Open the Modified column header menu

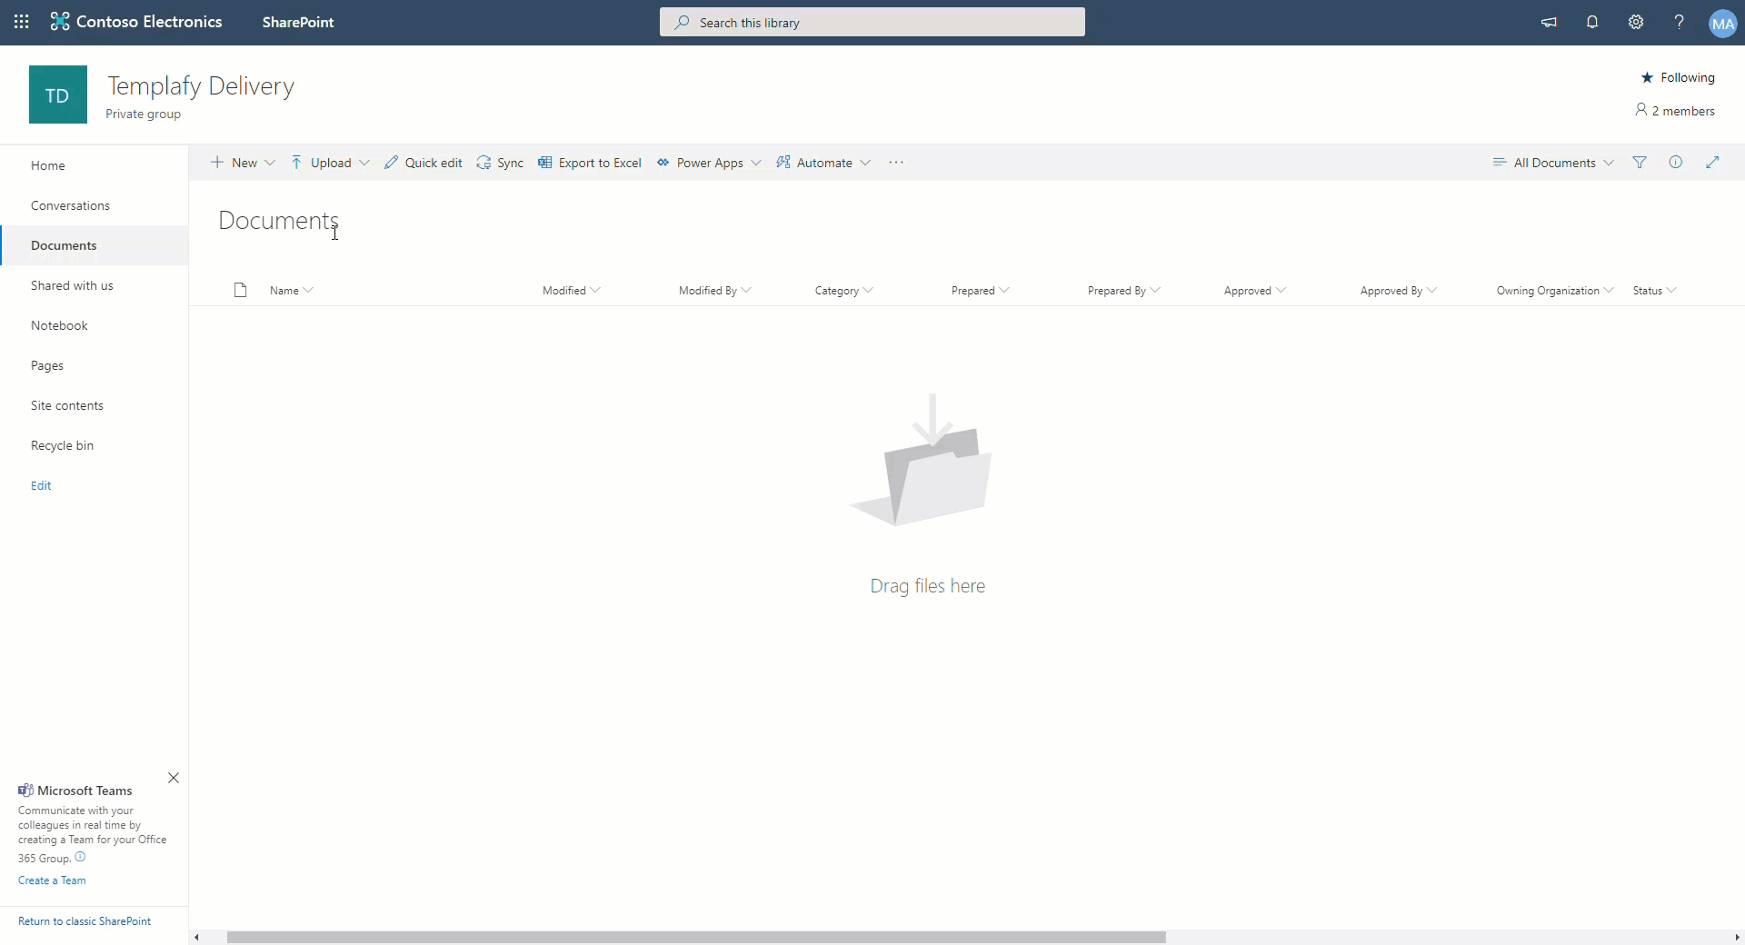click(x=571, y=291)
